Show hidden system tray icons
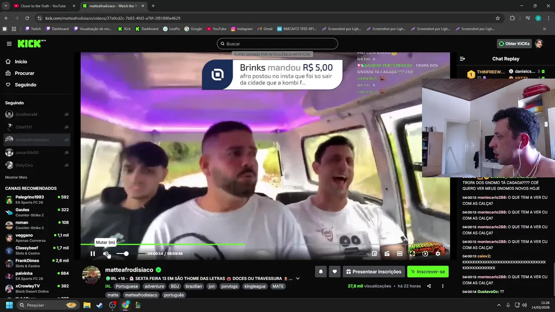 coord(499,305)
